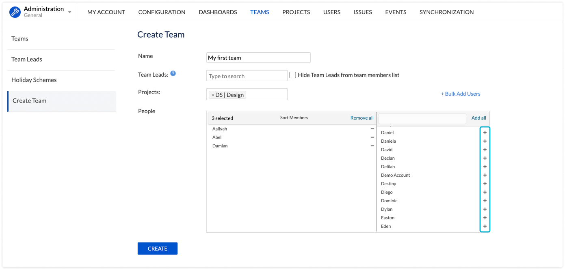Click the Remove all link
Viewport: 565px width, 270px height.
point(362,118)
